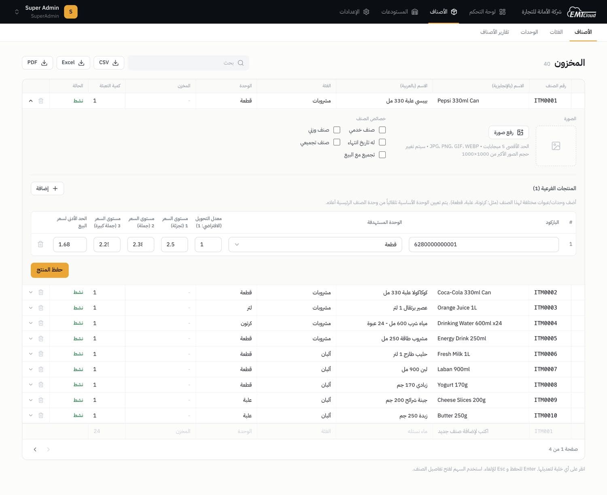Screen dimensions: 607x495
Task: Open the Warehouses (المستودعات) nav item
Action: 399,12
